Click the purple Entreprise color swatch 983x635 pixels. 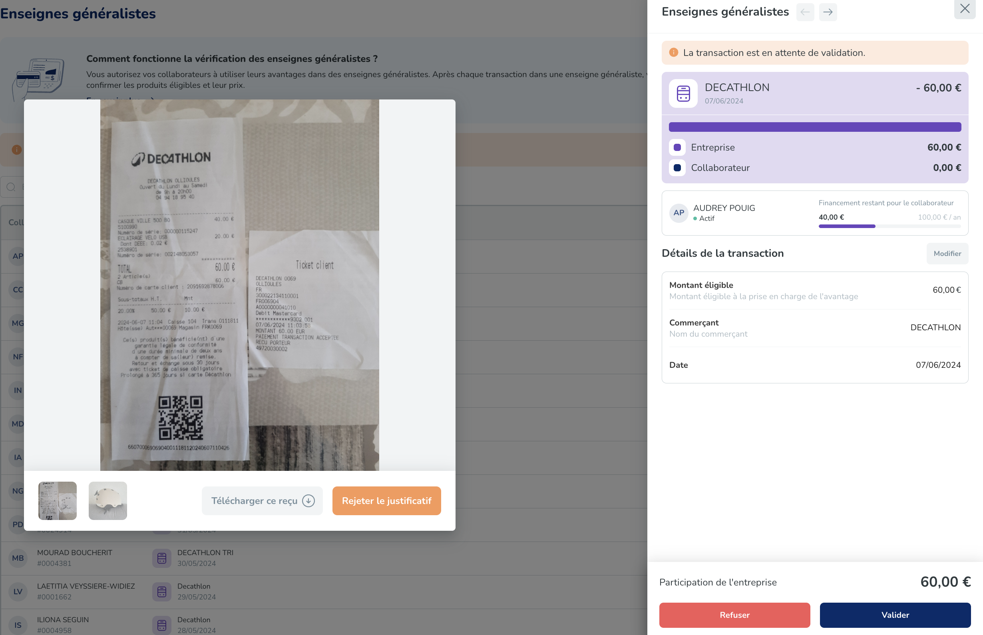tap(677, 148)
